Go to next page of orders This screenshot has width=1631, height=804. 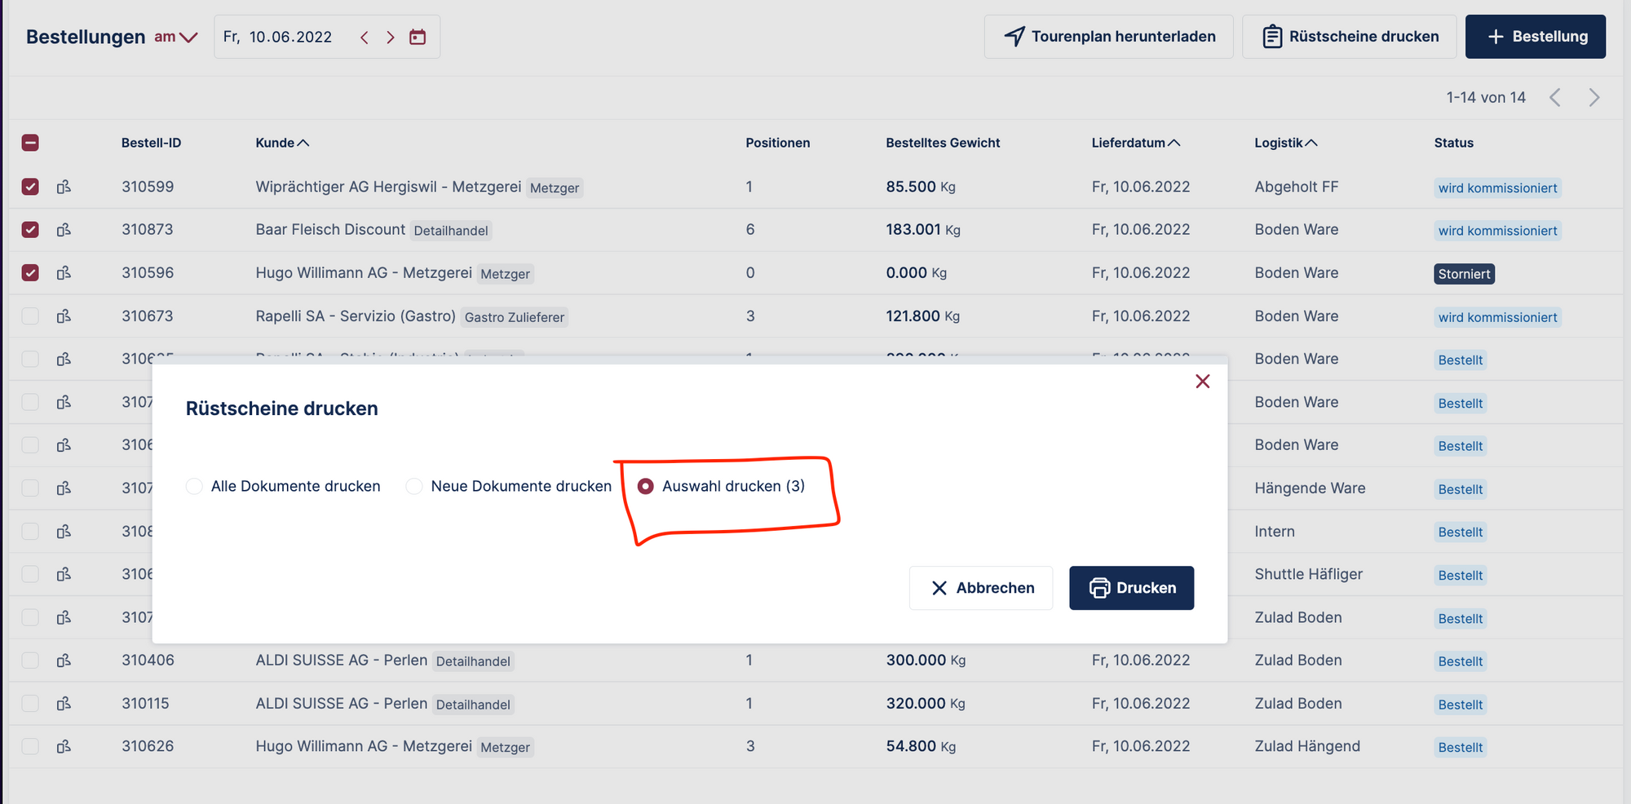click(x=1593, y=98)
